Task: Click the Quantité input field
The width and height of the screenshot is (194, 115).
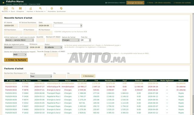Action: (x=40, y=40)
